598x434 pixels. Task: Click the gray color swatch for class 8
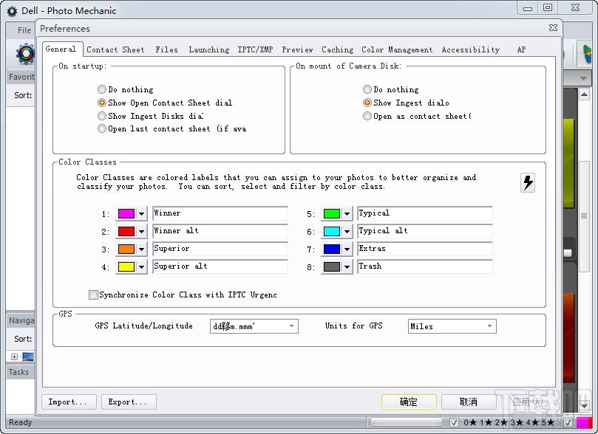(x=331, y=267)
